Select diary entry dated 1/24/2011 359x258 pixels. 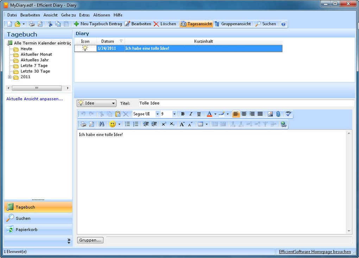[178, 48]
